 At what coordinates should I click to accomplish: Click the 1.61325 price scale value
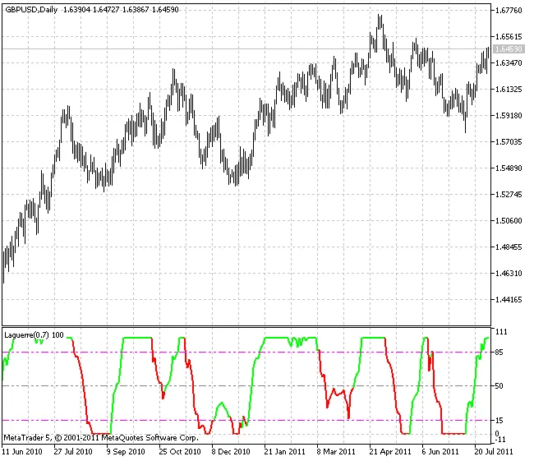[x=508, y=90]
